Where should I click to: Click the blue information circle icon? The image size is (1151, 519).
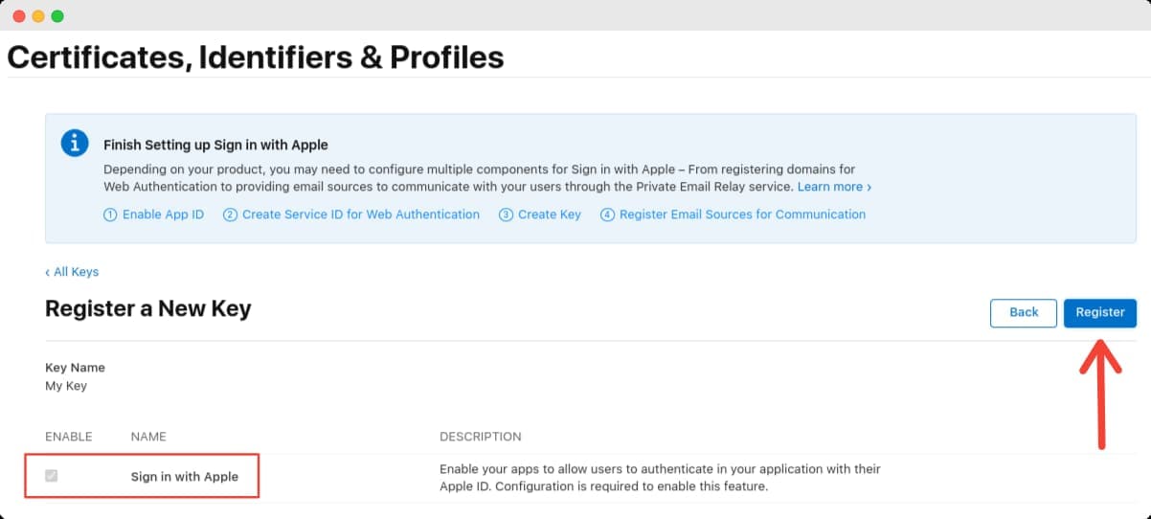click(75, 143)
